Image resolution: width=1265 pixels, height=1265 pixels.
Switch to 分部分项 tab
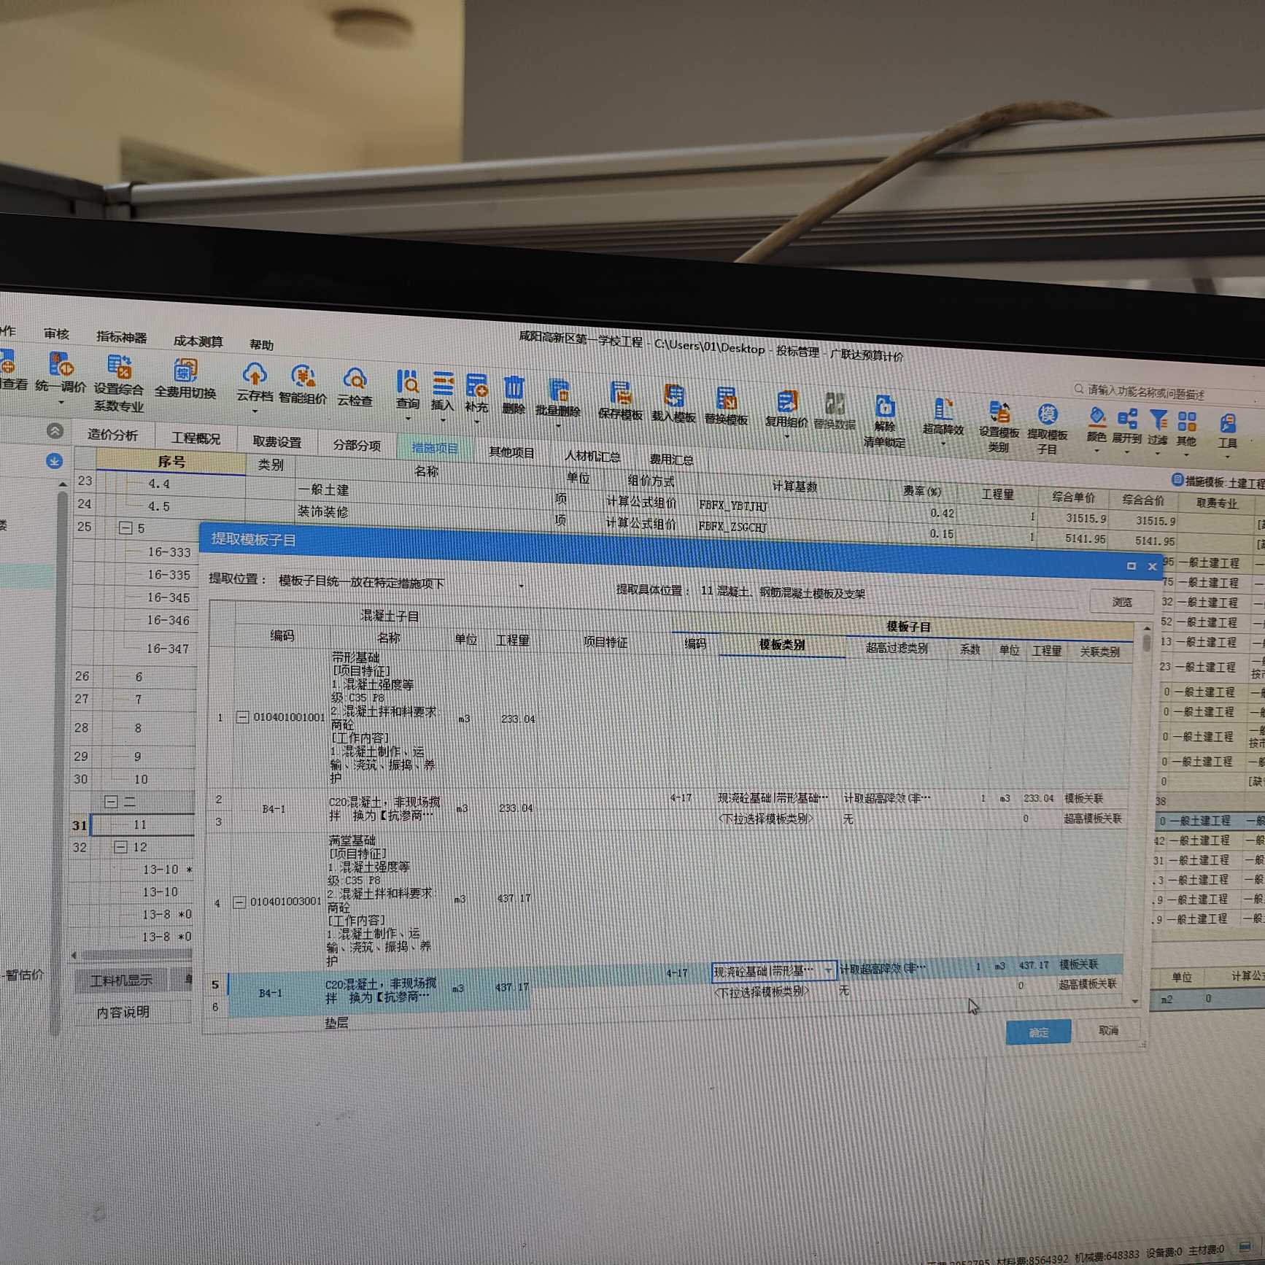click(357, 444)
